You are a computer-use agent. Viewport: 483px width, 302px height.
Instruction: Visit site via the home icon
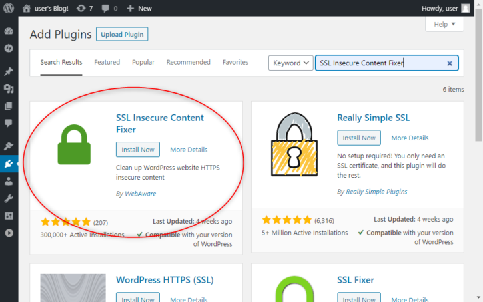click(x=27, y=8)
